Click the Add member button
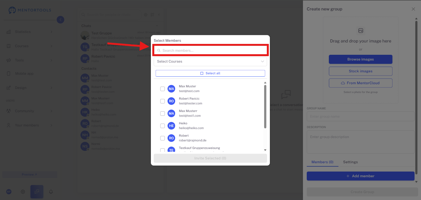The width and height of the screenshot is (421, 200). 360,176
